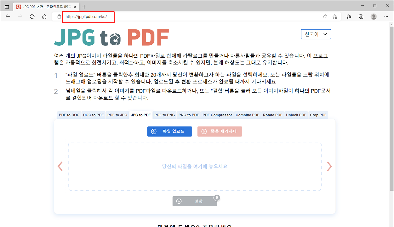This screenshot has width=394, height=227.
Task: Click the file drop zone area
Action: tap(195, 166)
